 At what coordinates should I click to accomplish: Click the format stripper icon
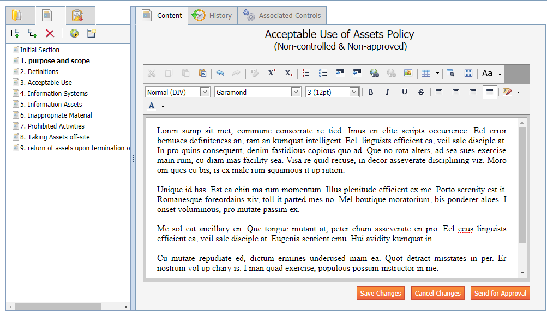click(x=254, y=73)
